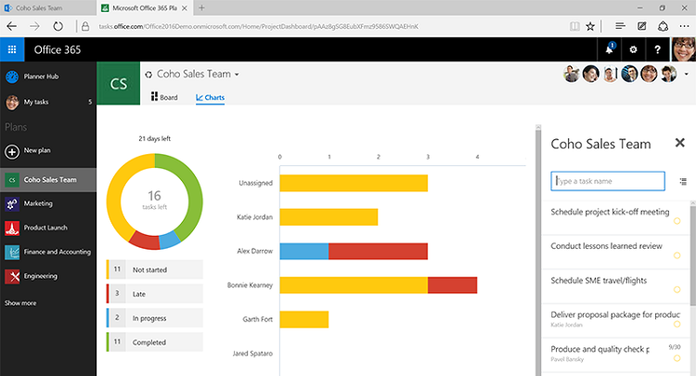696x376 pixels.
Task: Filter by Not started status legend
Action: (x=154, y=269)
